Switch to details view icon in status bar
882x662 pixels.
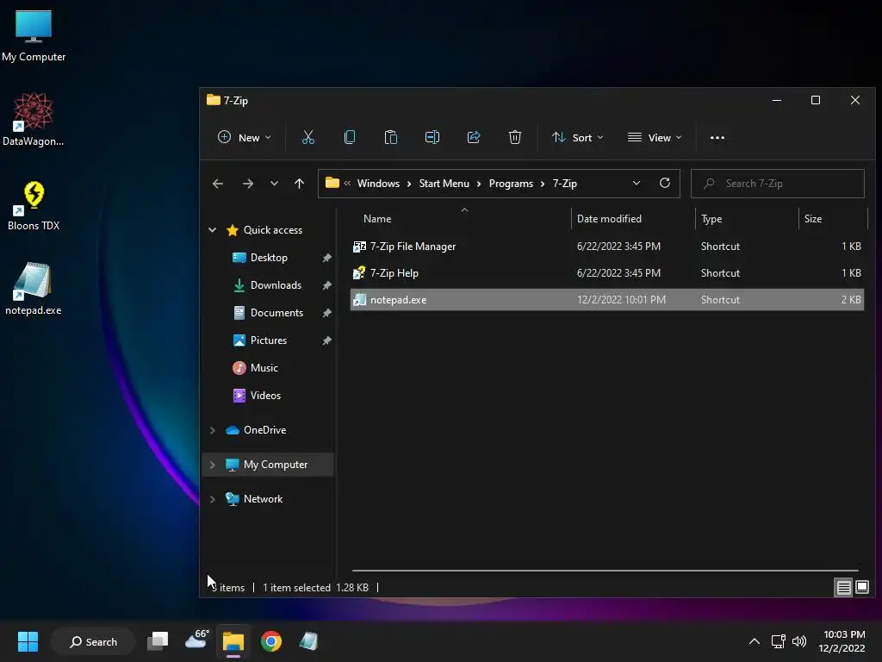coord(844,588)
